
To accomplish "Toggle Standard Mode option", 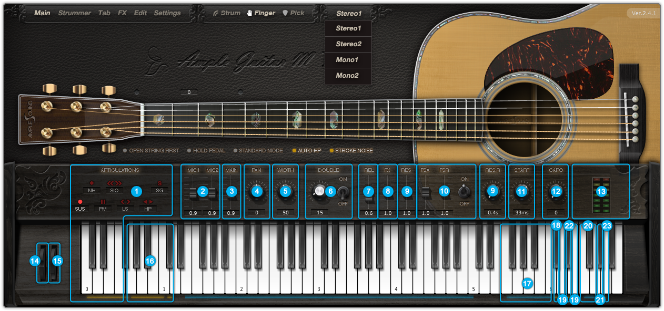I will pos(258,151).
